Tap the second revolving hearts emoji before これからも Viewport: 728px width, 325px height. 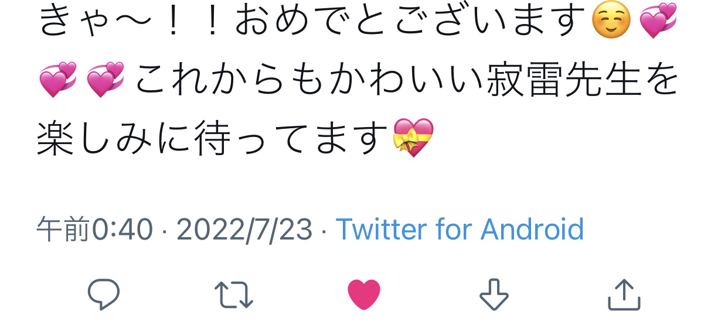105,80
